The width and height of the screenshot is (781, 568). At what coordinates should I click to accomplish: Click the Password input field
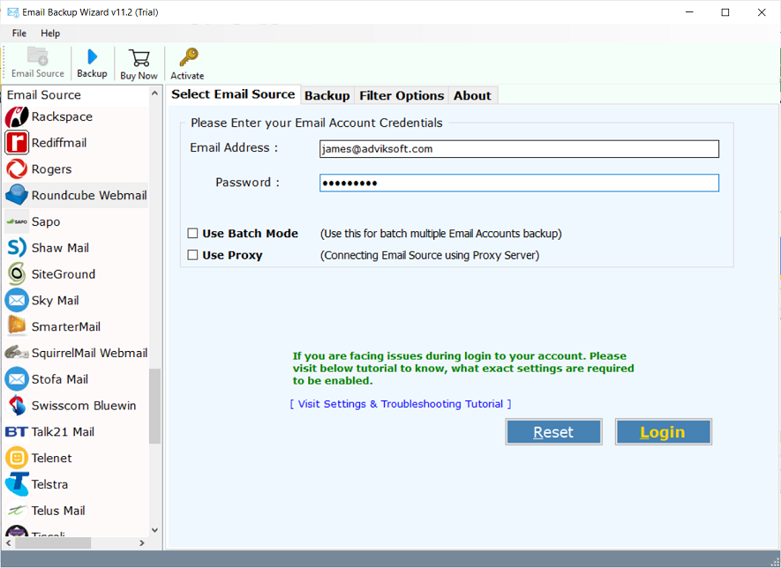[x=519, y=183]
